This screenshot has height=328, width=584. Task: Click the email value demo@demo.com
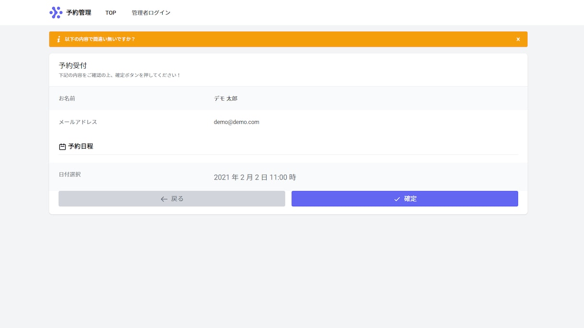(236, 122)
